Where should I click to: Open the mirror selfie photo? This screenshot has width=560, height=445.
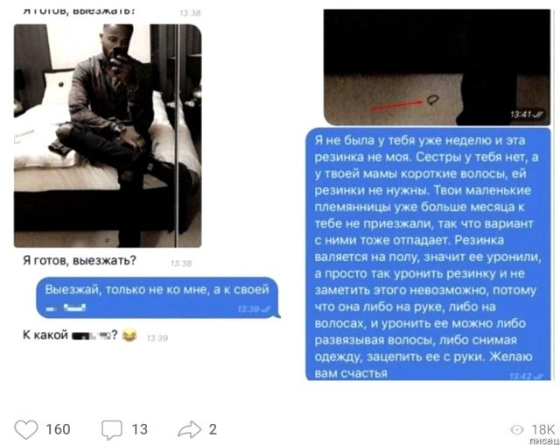tap(108, 136)
